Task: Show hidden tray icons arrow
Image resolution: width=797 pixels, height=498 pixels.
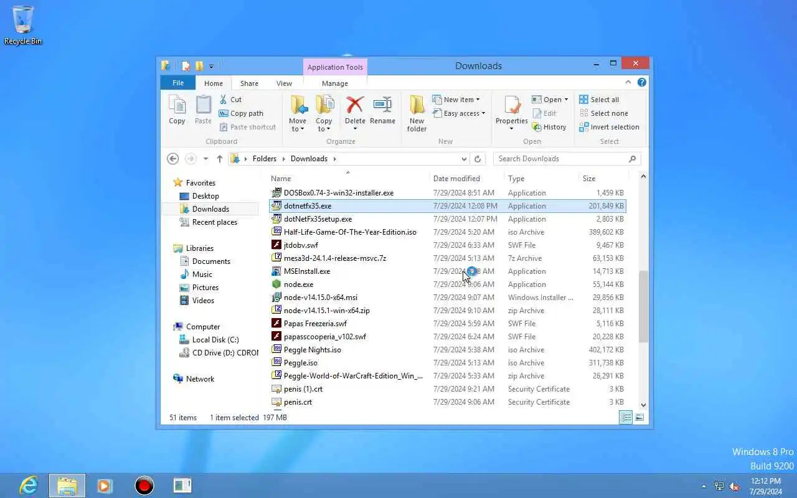Action: click(704, 486)
